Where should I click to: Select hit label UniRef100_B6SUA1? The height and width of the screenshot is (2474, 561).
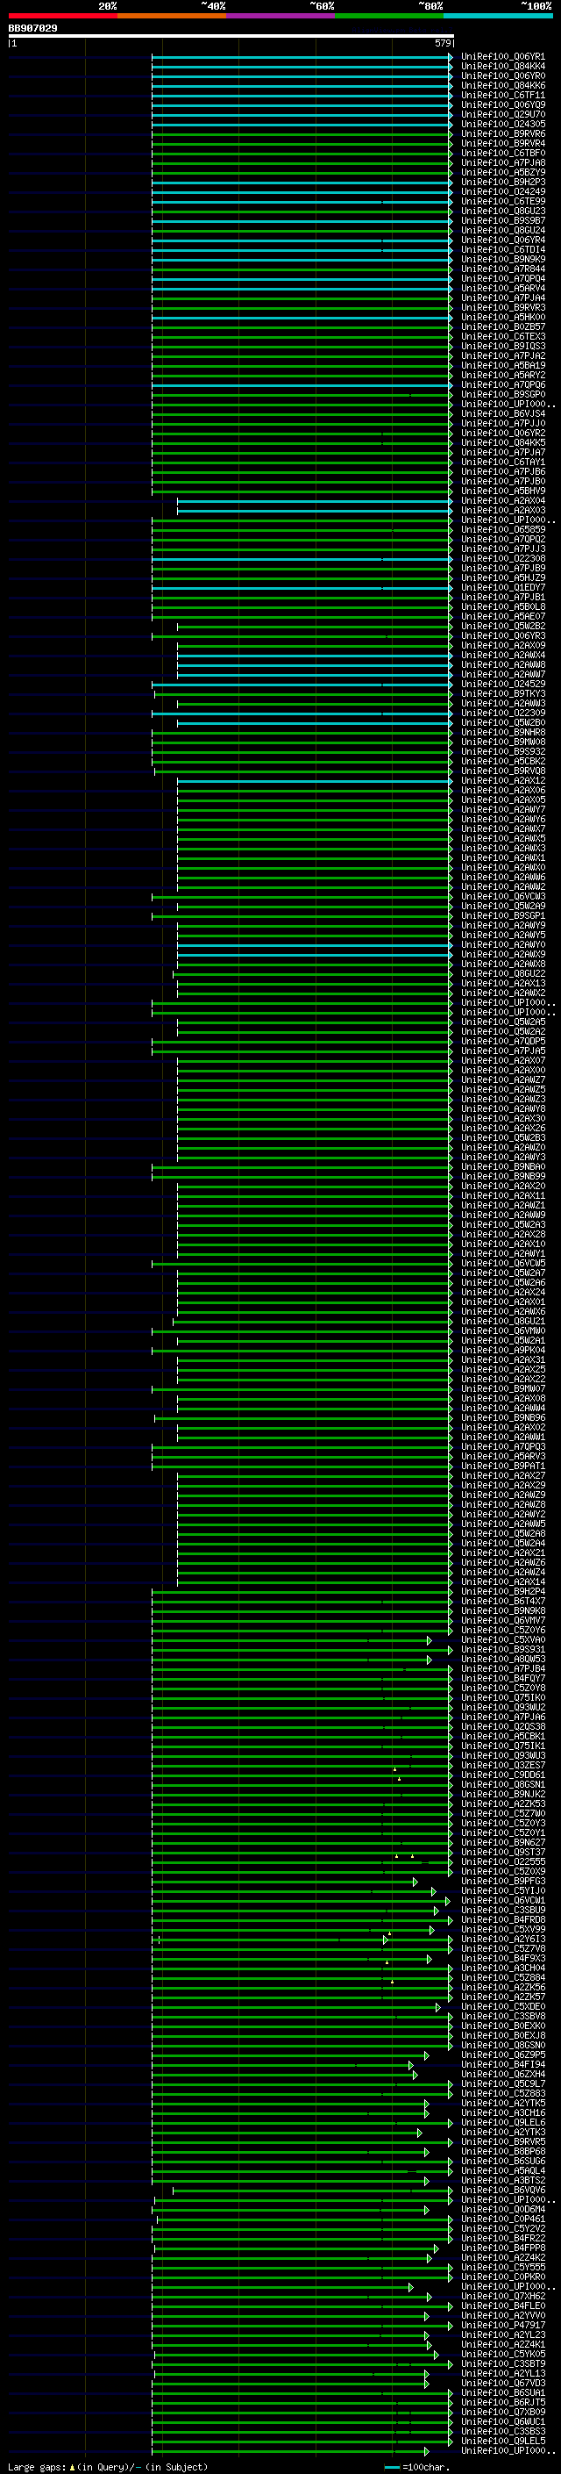click(503, 2393)
